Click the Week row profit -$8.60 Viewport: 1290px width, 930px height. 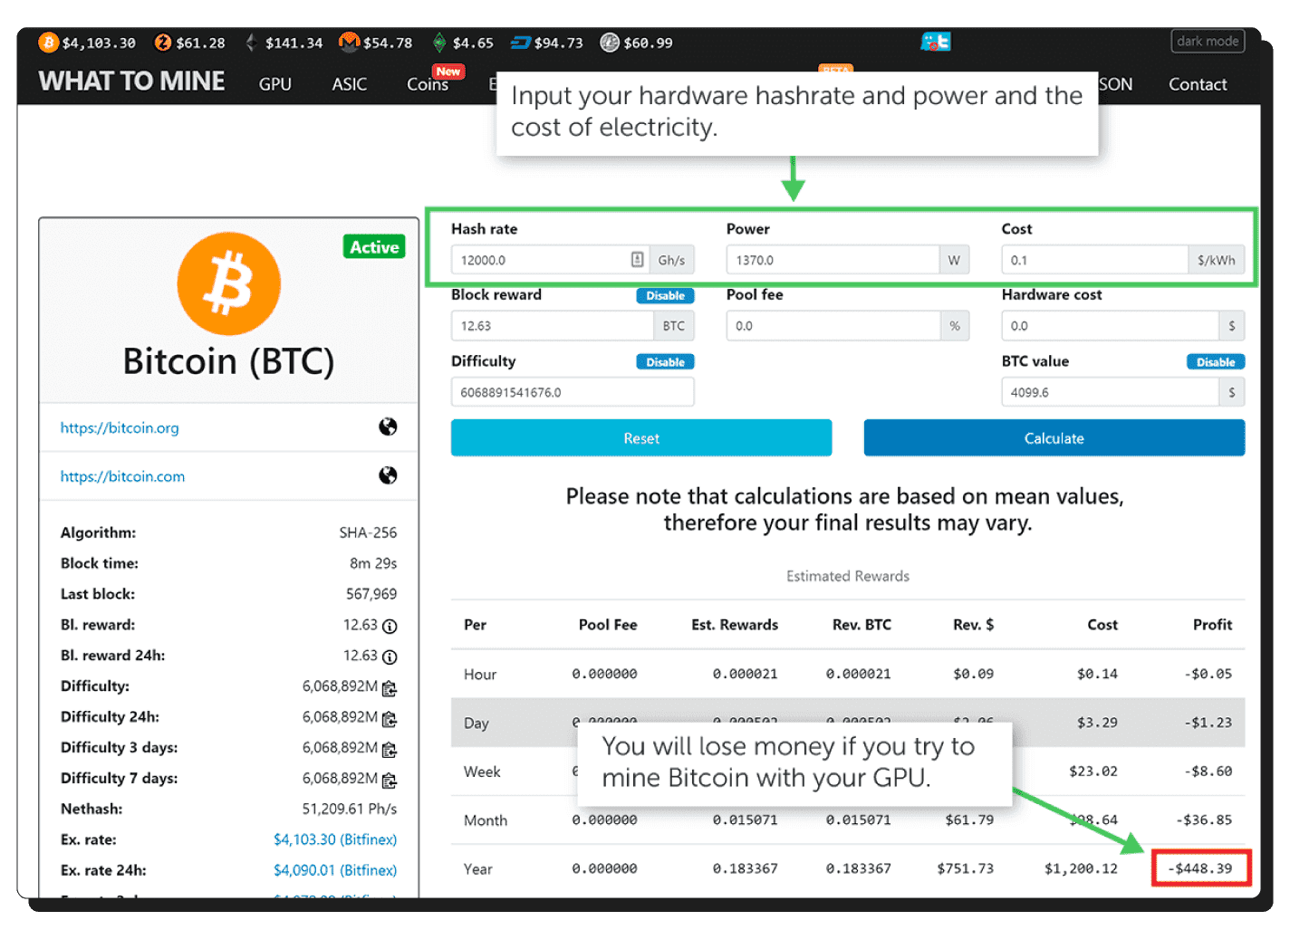coord(1208,772)
